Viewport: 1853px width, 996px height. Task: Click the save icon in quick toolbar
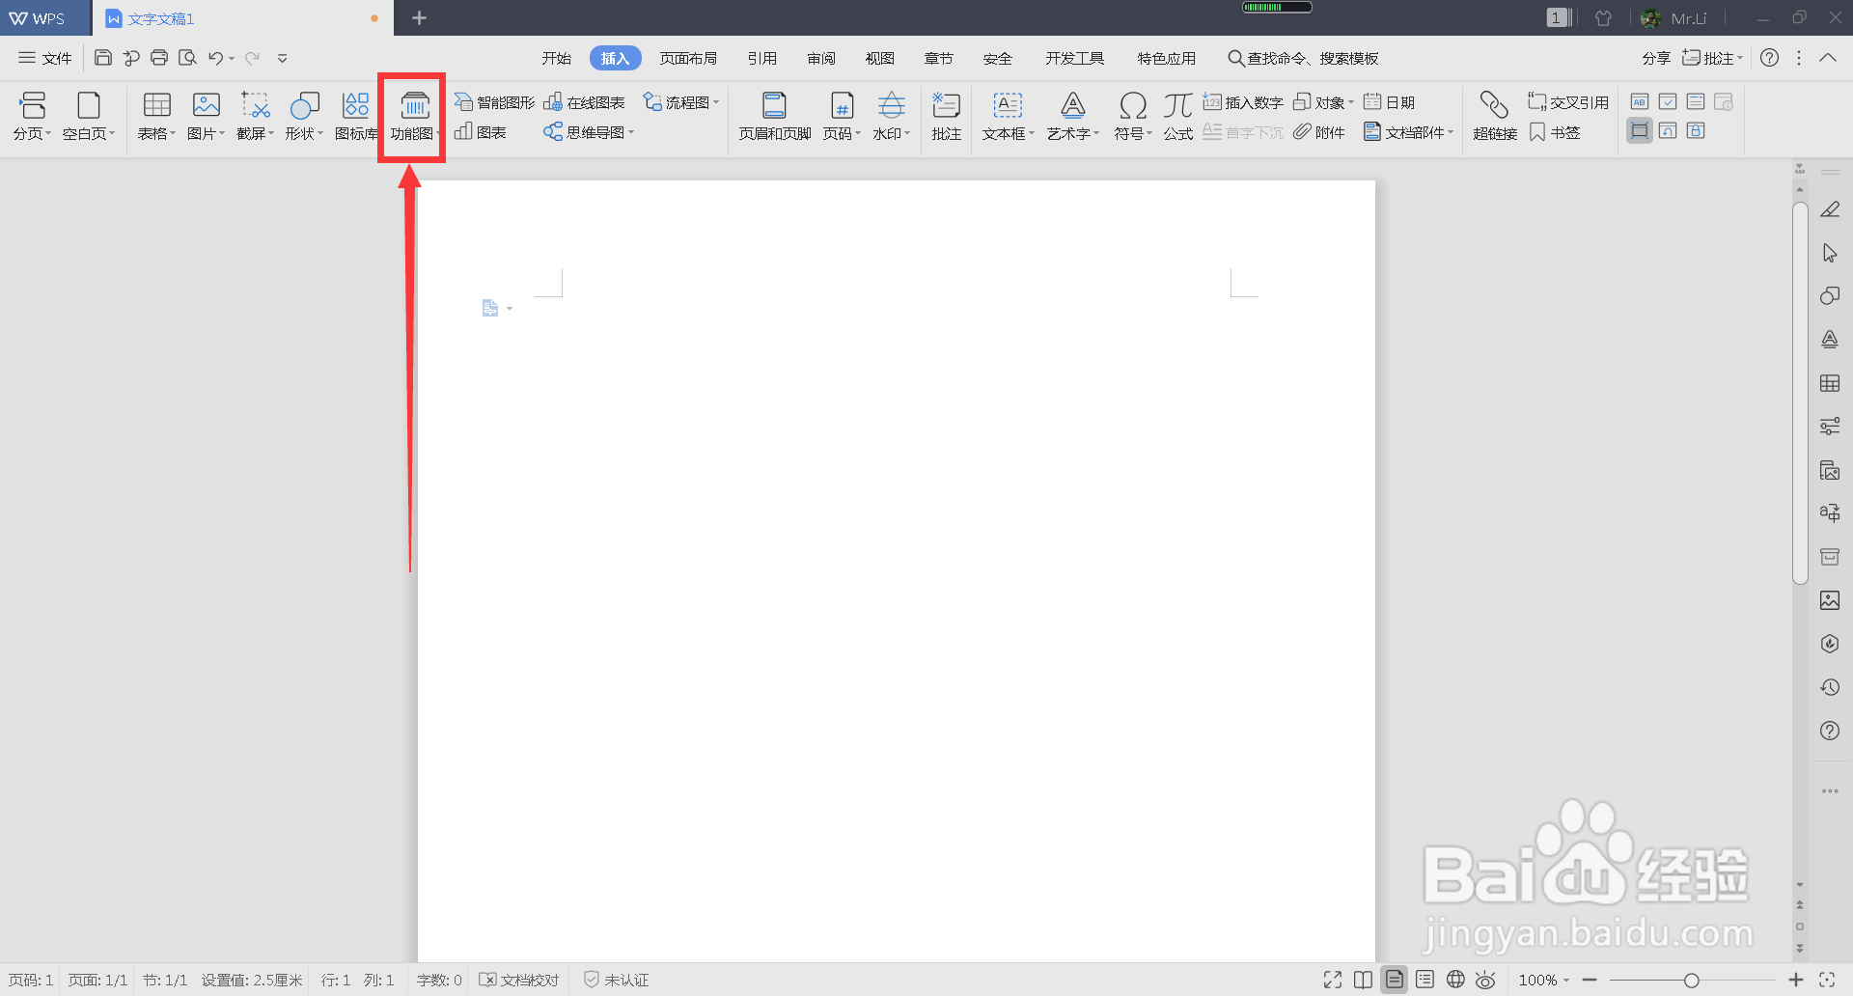click(103, 58)
